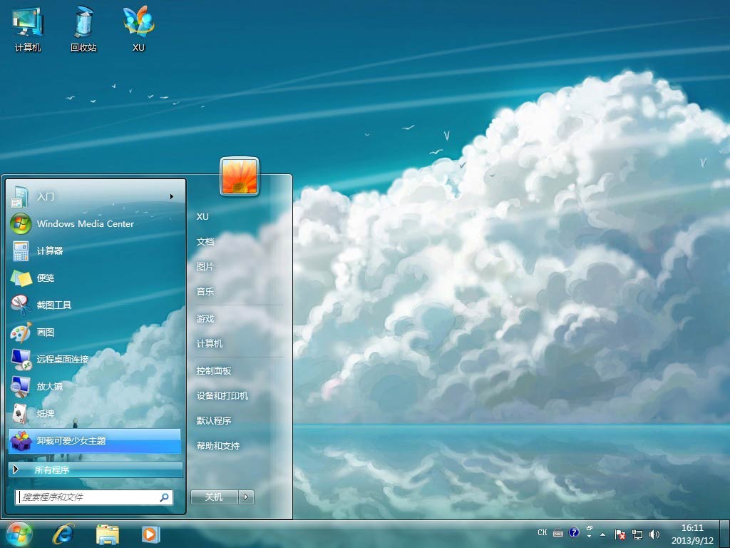Image resolution: width=730 pixels, height=548 pixels.
Task: Click the user account flower picture
Action: point(240,176)
